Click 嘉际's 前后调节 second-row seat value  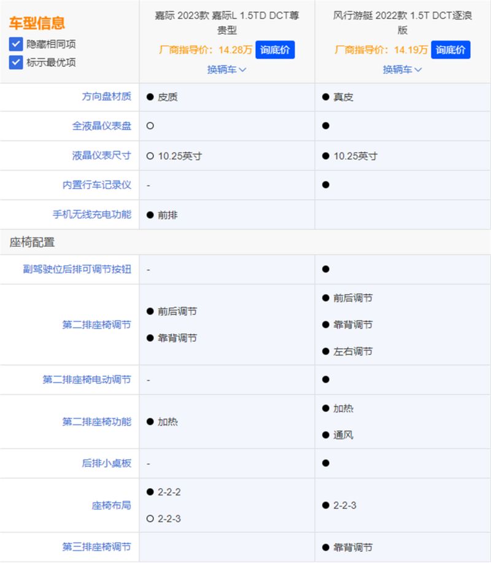click(177, 311)
